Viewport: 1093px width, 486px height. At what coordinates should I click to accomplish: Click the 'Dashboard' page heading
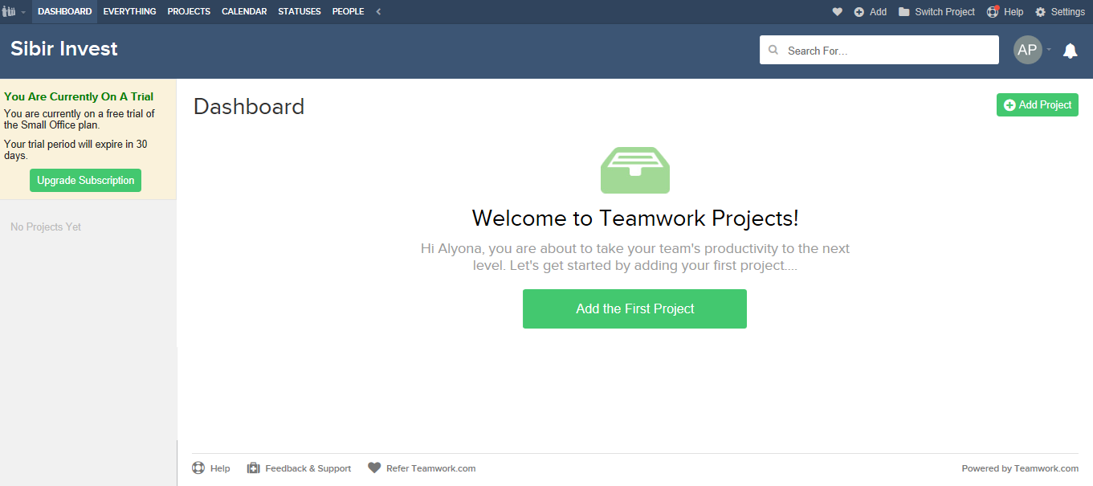[x=249, y=107]
